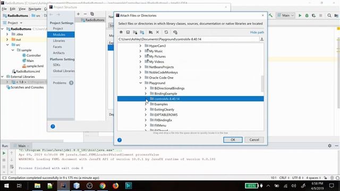The width and height of the screenshot is (340, 191).
Task: Click the path history download arrow icon
Action: coord(262,39)
